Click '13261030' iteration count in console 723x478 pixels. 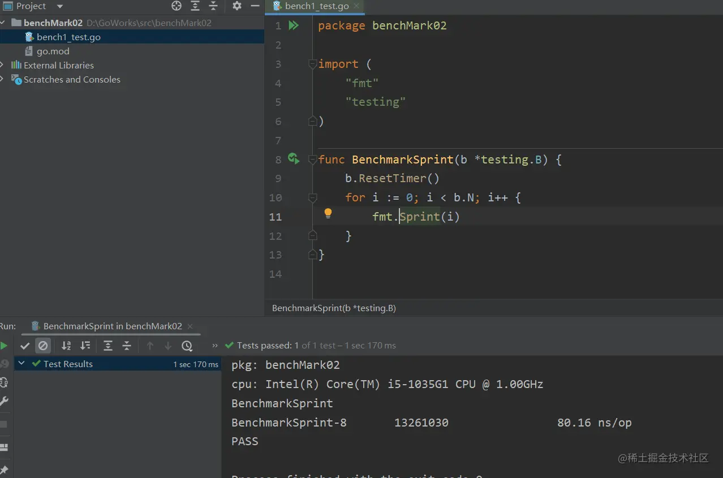pyautogui.click(x=421, y=423)
